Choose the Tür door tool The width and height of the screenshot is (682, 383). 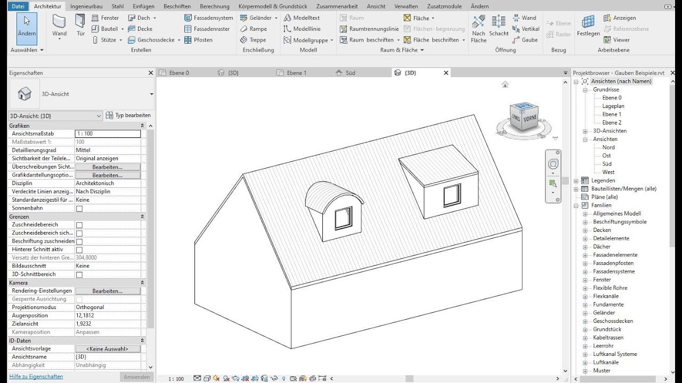click(x=80, y=27)
